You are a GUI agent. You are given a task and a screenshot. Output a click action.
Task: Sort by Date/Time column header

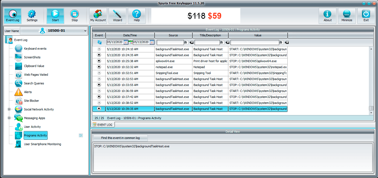(x=130, y=35)
